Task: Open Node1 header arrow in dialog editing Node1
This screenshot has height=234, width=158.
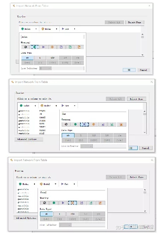Action: pyautogui.click(x=36, y=29)
